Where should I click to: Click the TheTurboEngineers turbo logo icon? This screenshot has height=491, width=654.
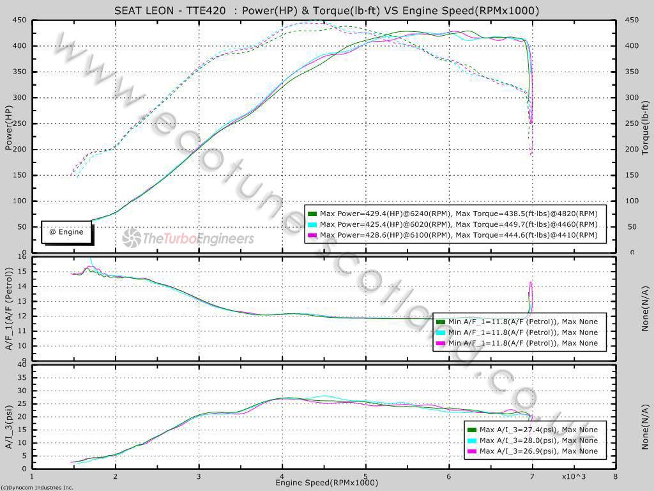pos(132,238)
